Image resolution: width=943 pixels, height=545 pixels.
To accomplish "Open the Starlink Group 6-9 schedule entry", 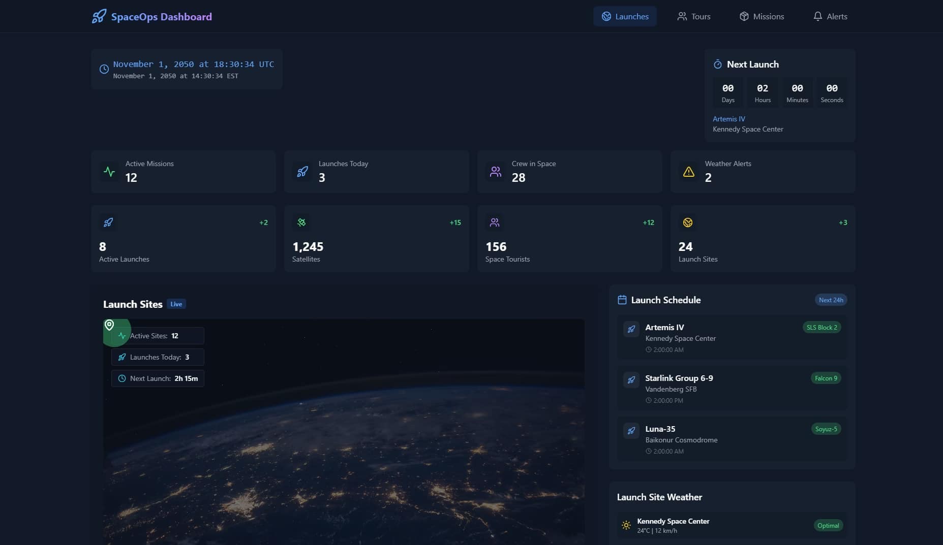I will point(679,378).
